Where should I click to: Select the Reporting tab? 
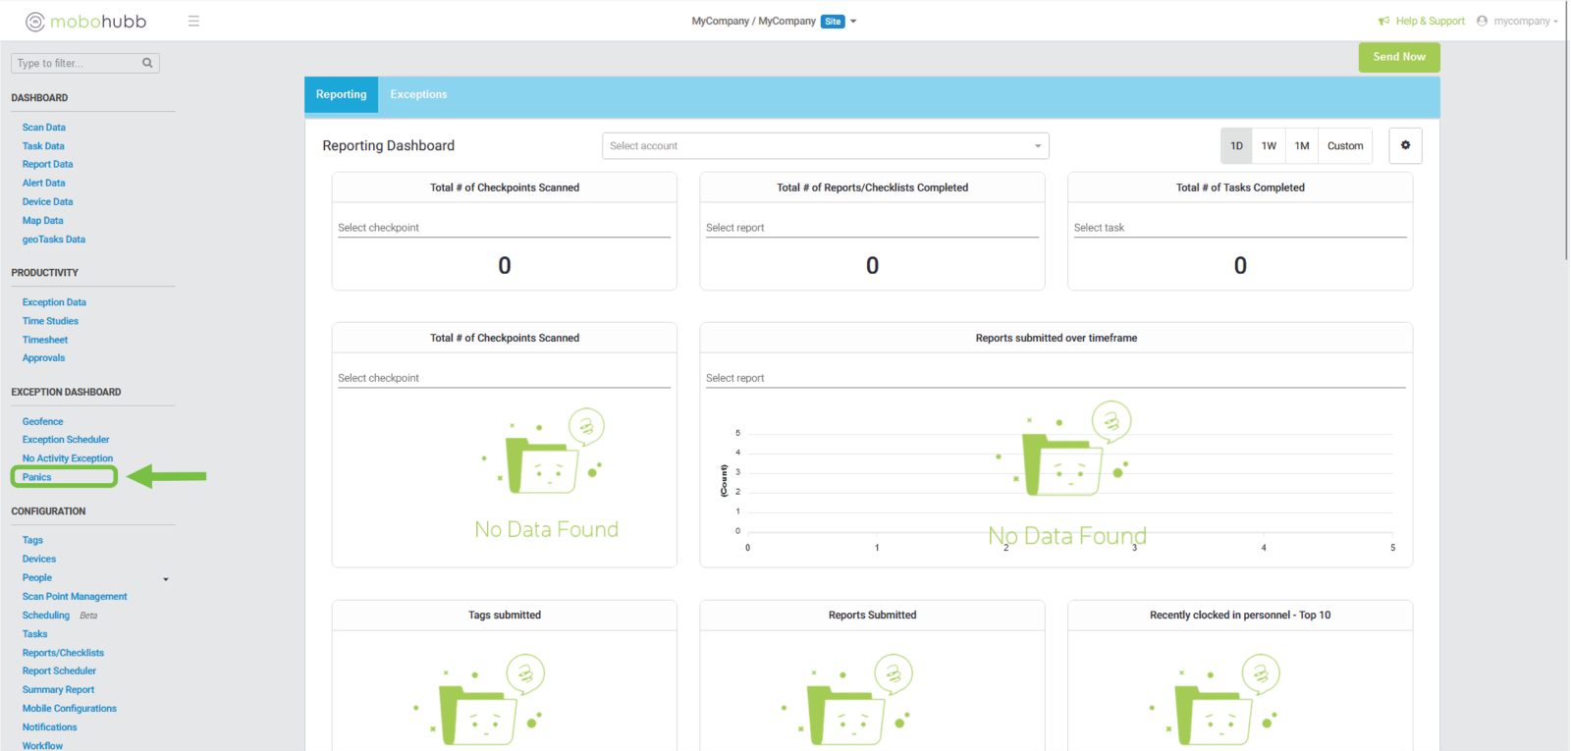click(341, 94)
